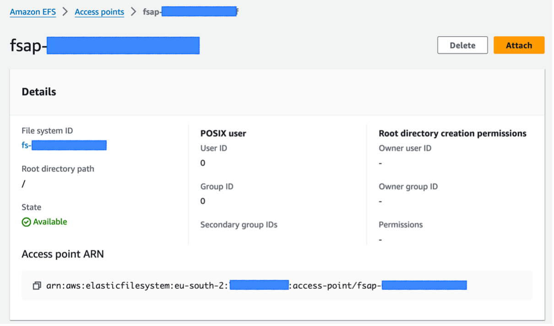Viewport: 554px width, 326px height.
Task: Select the User ID value 0
Action: (203, 163)
